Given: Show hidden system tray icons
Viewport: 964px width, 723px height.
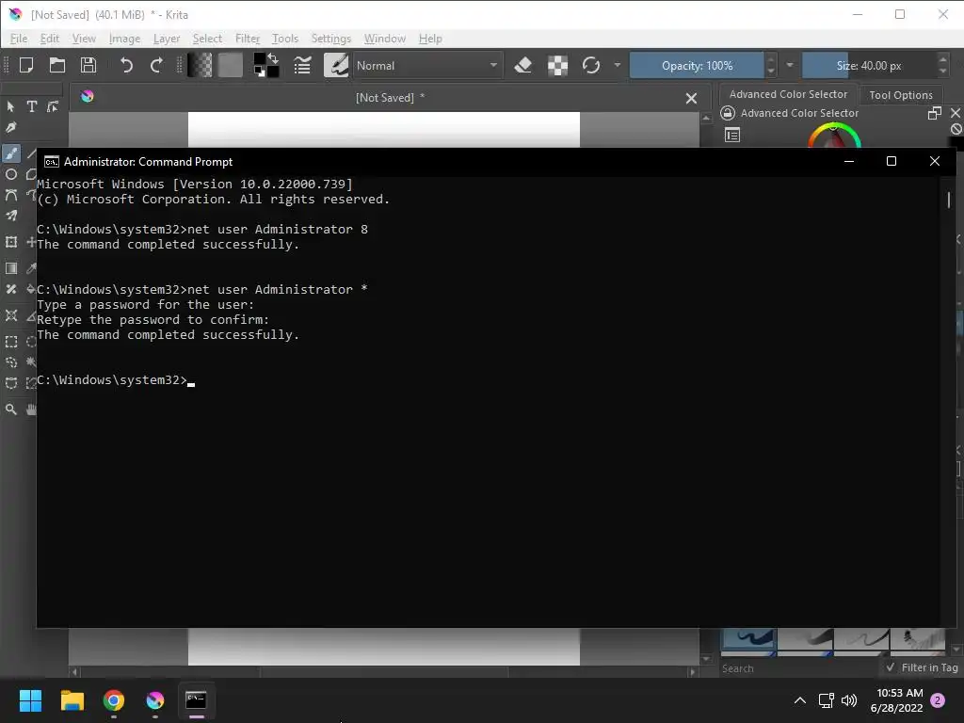Looking at the screenshot, I should [800, 700].
